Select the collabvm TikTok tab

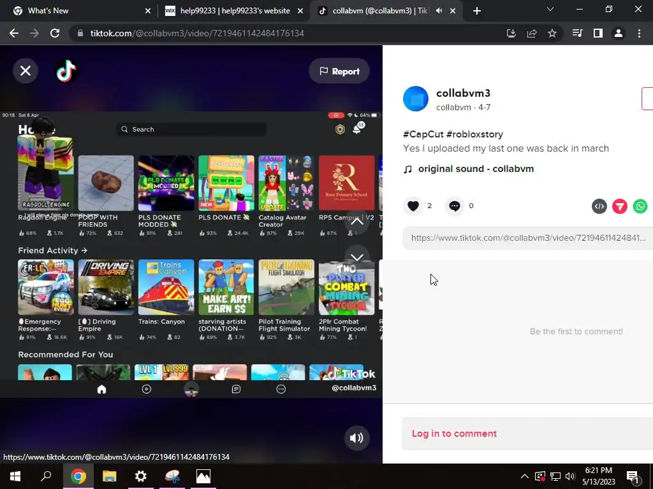click(x=380, y=11)
